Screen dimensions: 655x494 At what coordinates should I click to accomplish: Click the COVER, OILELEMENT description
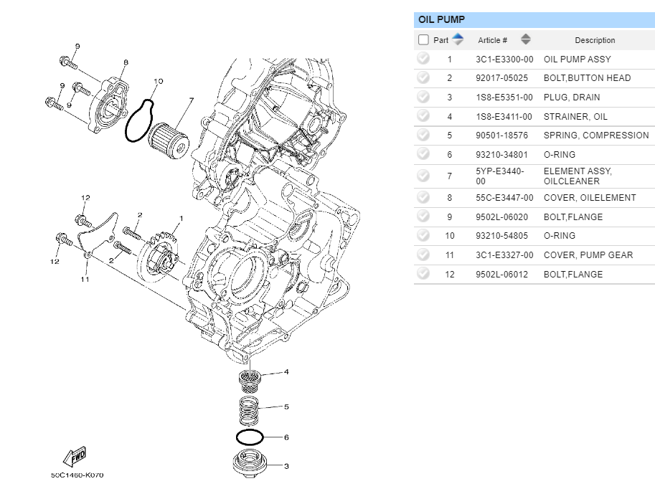[x=590, y=197]
